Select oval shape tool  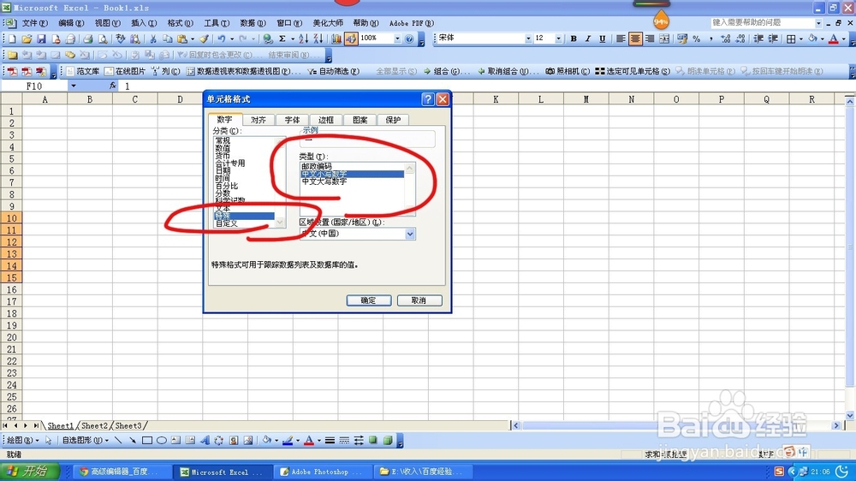click(x=162, y=441)
